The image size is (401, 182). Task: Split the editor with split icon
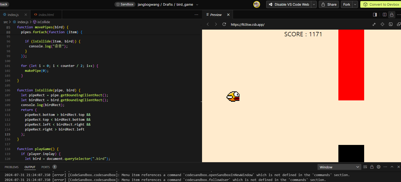point(385,15)
